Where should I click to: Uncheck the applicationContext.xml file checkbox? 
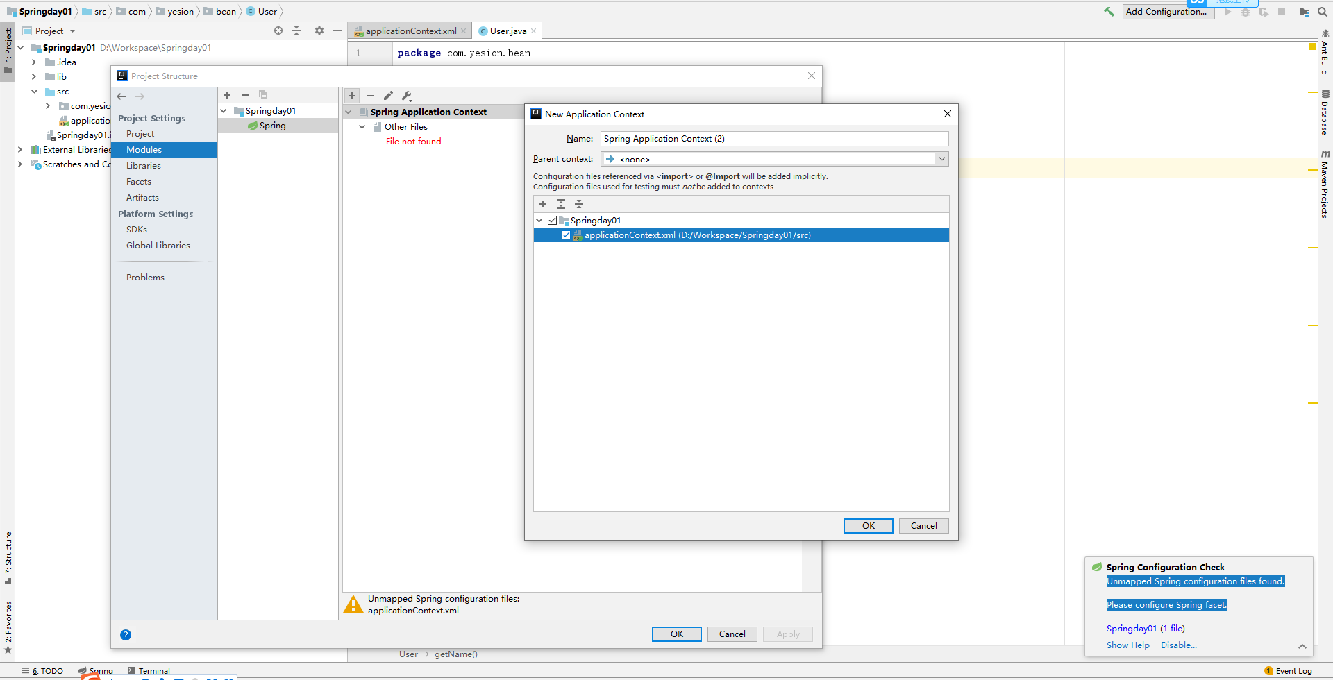[x=567, y=235]
